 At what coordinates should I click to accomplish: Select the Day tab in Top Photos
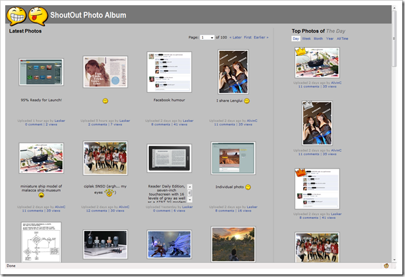point(296,39)
